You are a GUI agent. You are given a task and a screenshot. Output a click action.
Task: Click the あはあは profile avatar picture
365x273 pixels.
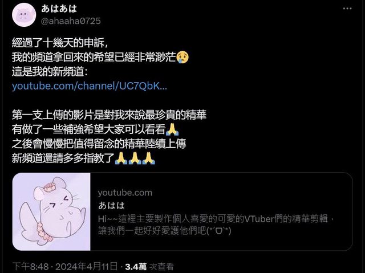tap(24, 15)
